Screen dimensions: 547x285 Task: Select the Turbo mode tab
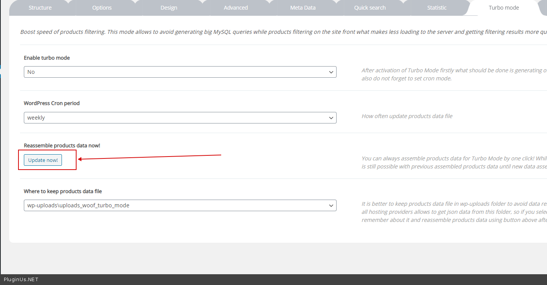coord(504,8)
